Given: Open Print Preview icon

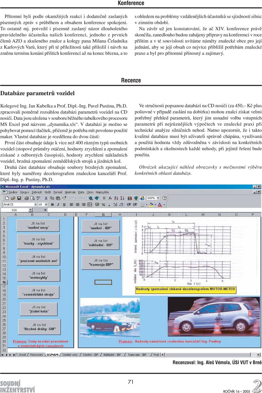Looking at the screenshot, I should point(32,198).
